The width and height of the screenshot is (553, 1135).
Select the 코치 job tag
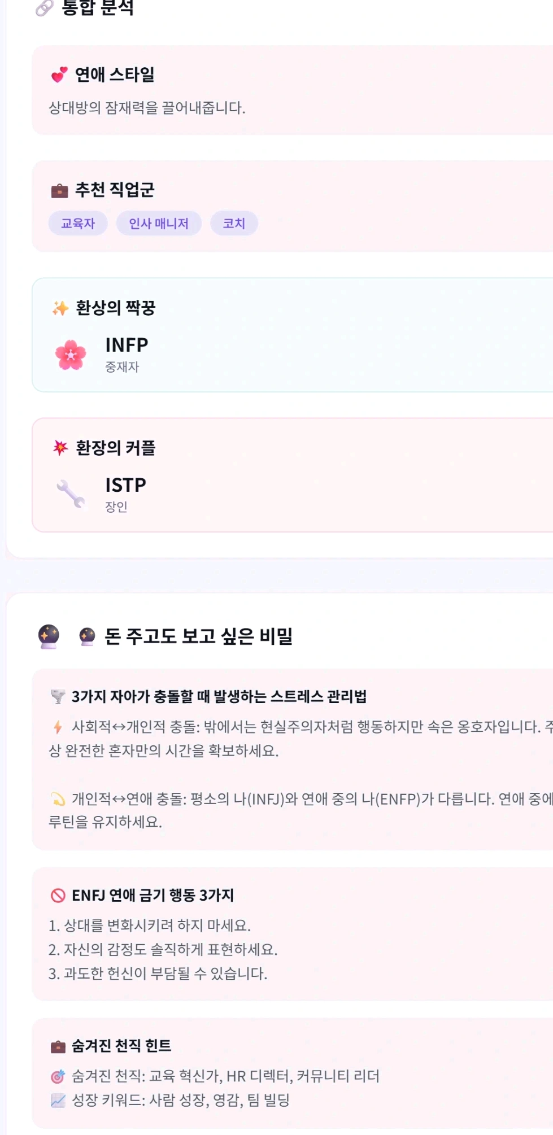coord(234,224)
